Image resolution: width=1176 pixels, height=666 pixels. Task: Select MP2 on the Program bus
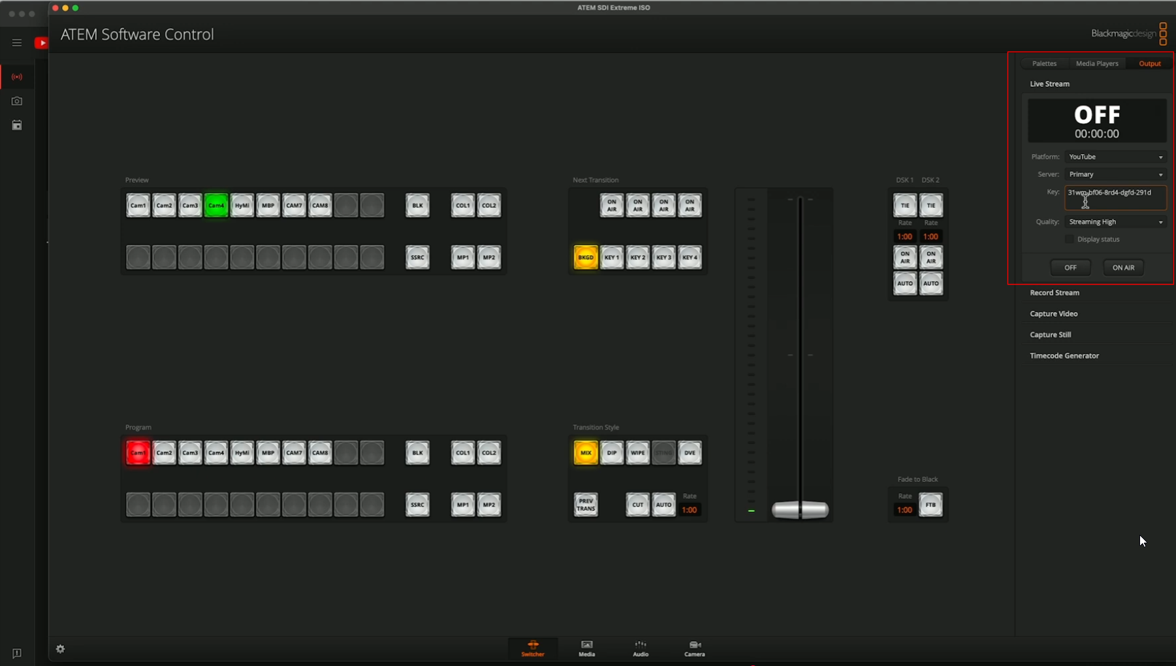pos(489,504)
